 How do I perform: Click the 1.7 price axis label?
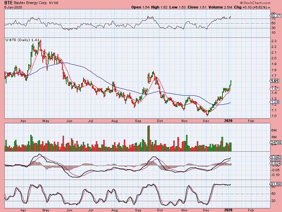tap(274, 76)
